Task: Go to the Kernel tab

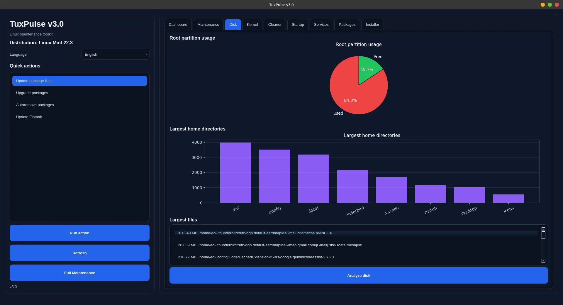Action: (x=252, y=25)
